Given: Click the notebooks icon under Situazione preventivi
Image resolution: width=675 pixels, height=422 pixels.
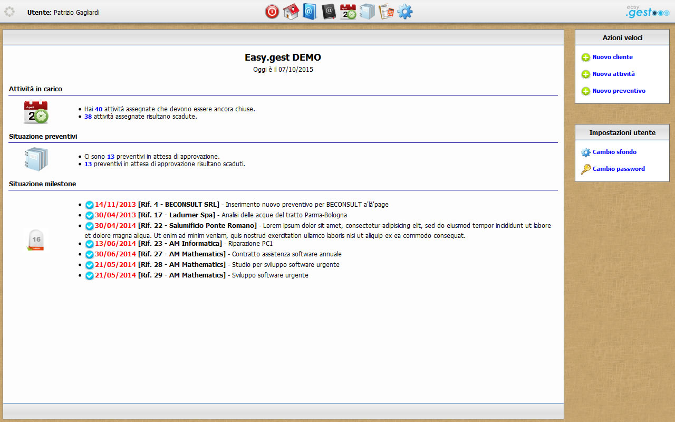Looking at the screenshot, I should [36, 159].
